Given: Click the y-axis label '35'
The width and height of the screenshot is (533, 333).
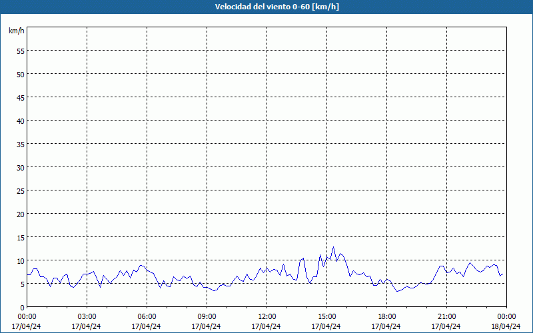Looking at the screenshot, I should click(21, 144).
